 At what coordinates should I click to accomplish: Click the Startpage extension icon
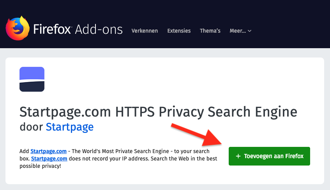click(32, 79)
